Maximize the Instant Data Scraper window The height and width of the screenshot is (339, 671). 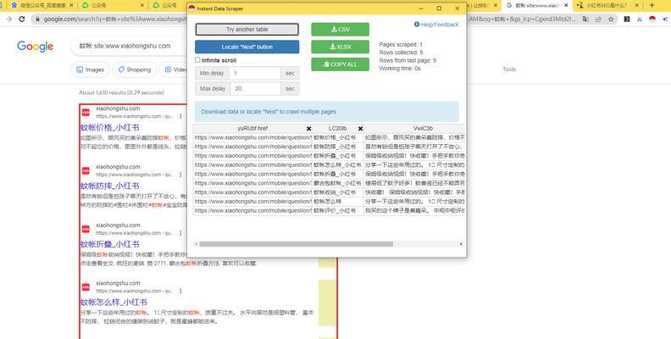coord(439,8)
